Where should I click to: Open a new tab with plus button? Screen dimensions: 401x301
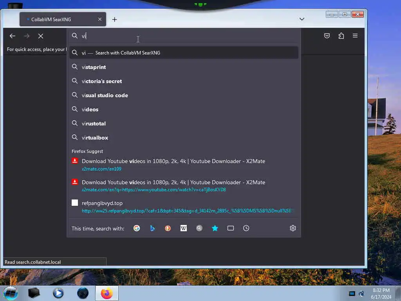coord(115,20)
